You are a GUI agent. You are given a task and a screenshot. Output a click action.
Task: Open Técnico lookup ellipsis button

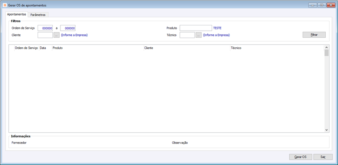[199, 35]
